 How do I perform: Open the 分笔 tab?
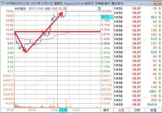click(x=121, y=110)
